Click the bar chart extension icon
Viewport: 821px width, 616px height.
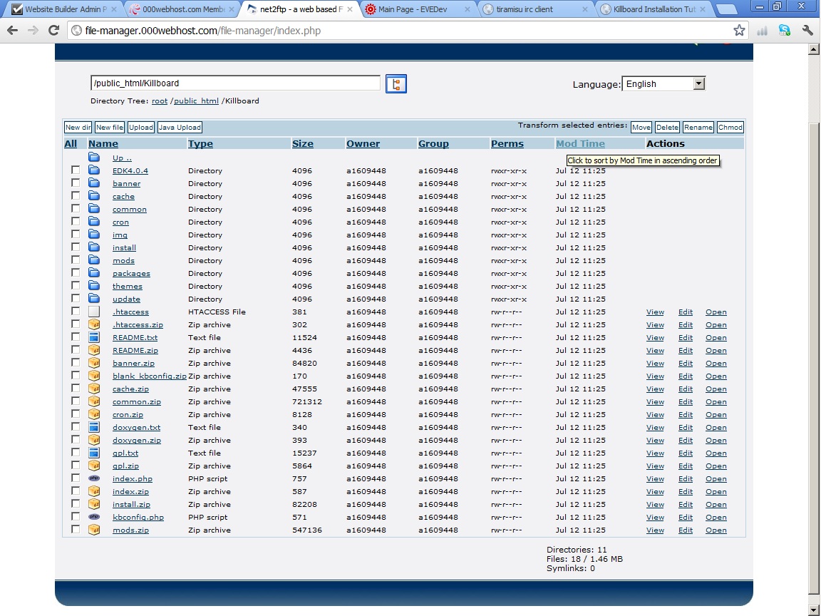tap(763, 31)
